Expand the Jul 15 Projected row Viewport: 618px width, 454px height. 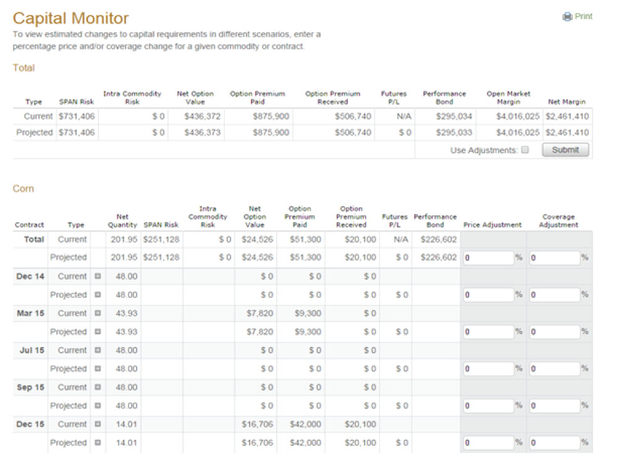tap(98, 369)
